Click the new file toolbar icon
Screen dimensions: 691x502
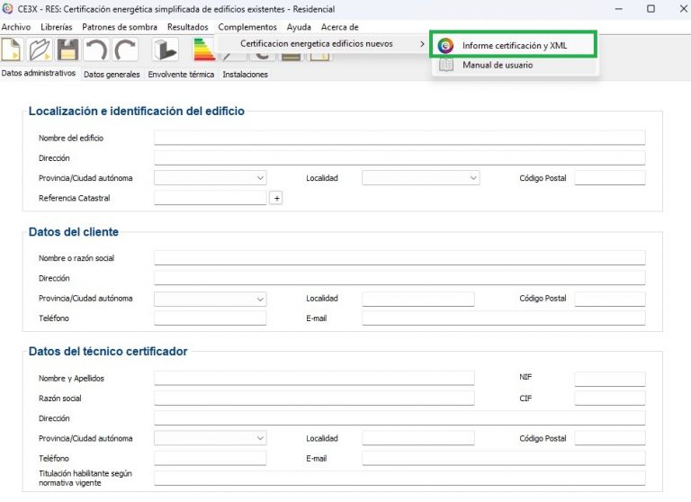(13, 49)
